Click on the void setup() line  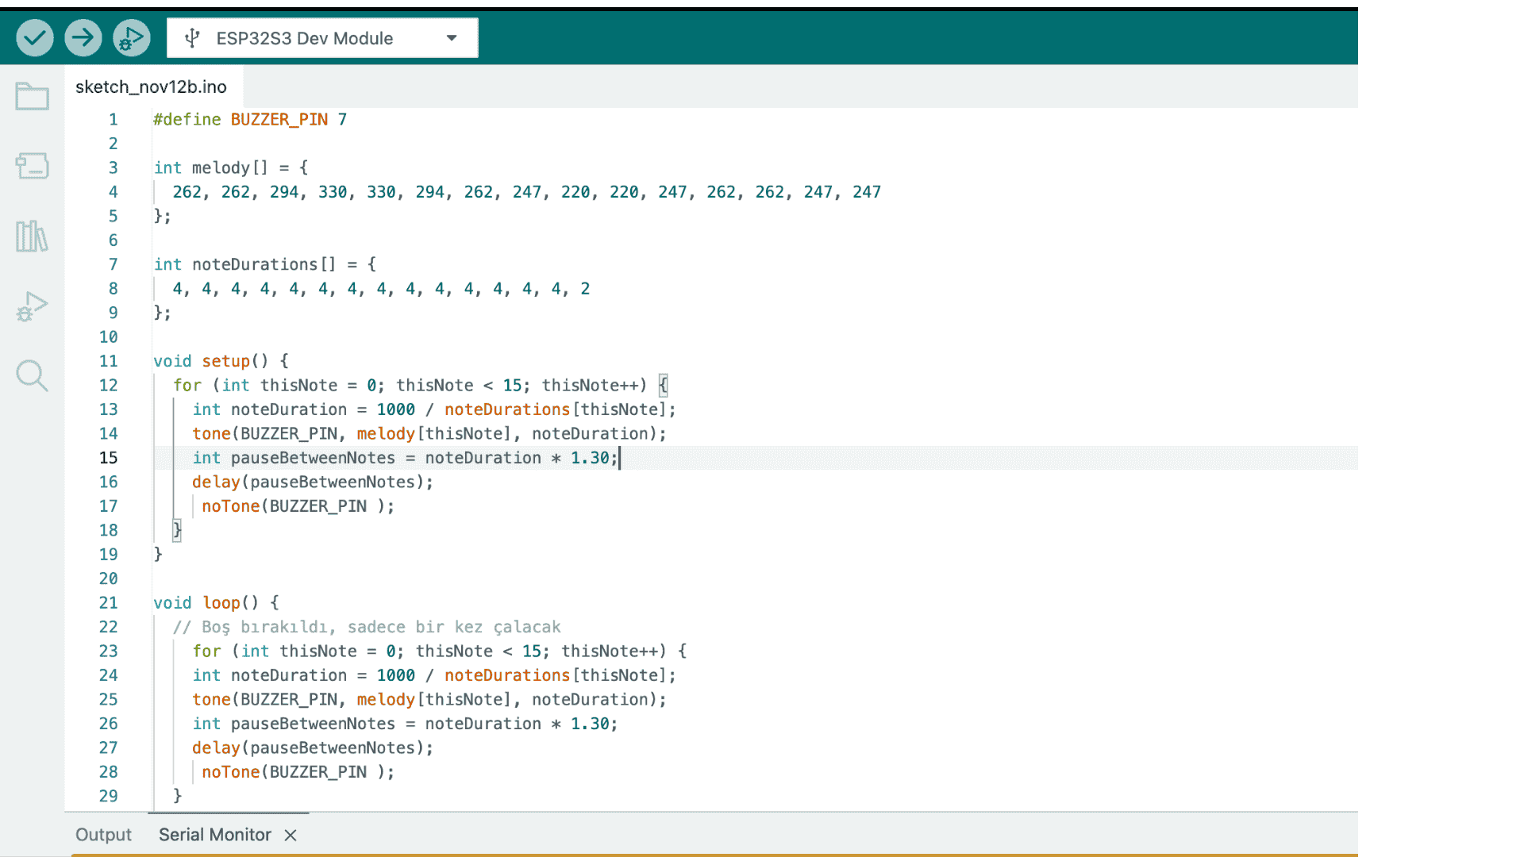pyautogui.click(x=220, y=361)
